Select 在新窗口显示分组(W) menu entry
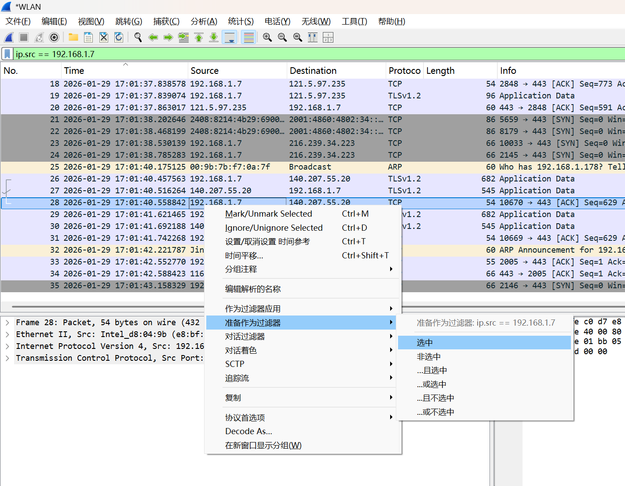 [x=303, y=446]
